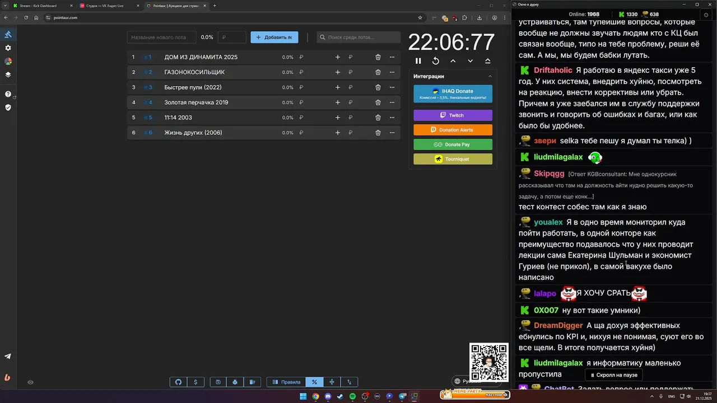
Task: Open the statistics pie chart icon
Action: [x=8, y=62]
